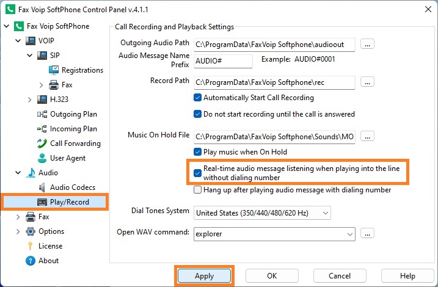Collapse the Audio tree node
This screenshot has height=287, width=438.
tap(18, 173)
